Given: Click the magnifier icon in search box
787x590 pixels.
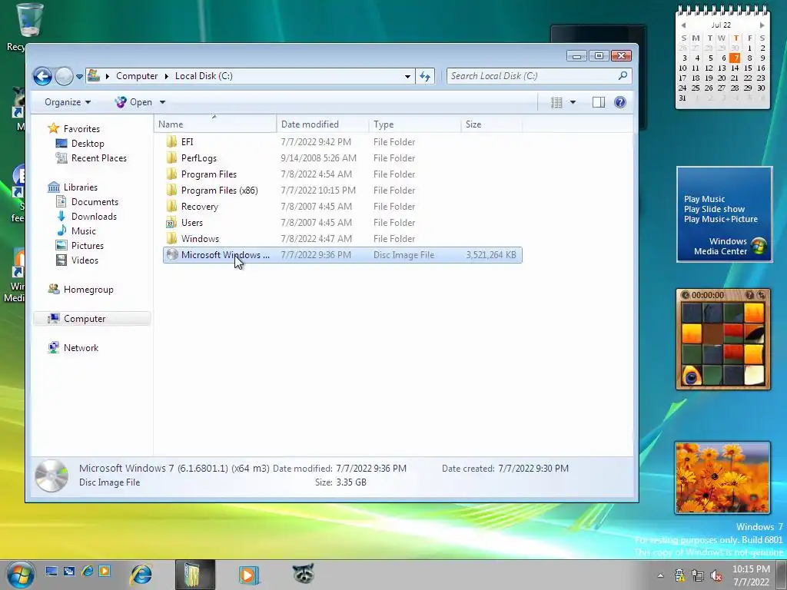Looking at the screenshot, I should tap(623, 76).
